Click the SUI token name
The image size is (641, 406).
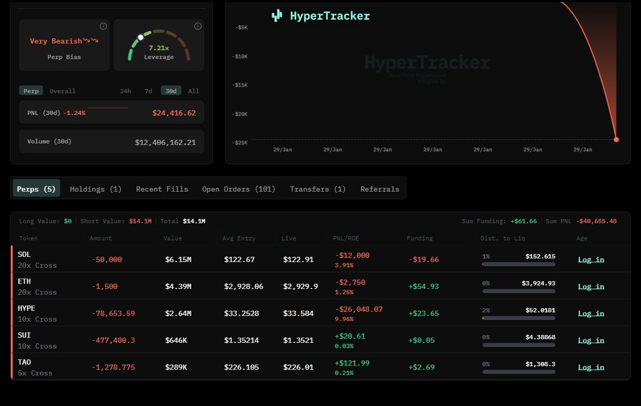24,335
